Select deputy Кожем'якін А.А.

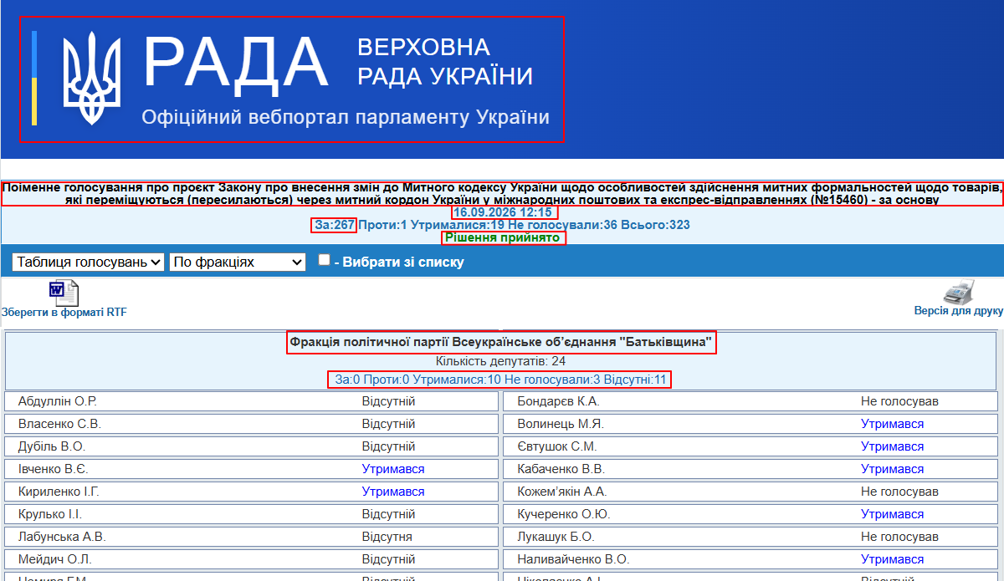coord(561,492)
